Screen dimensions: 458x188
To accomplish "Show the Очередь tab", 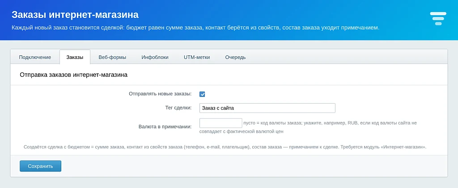I will coord(235,57).
